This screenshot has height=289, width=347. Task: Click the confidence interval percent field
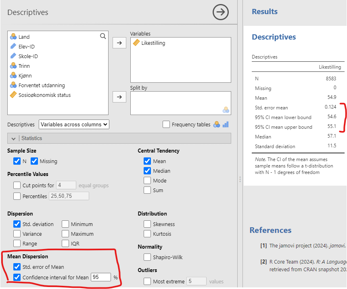pos(100,277)
